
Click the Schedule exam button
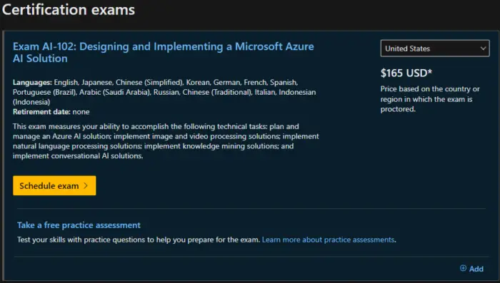[x=54, y=185]
